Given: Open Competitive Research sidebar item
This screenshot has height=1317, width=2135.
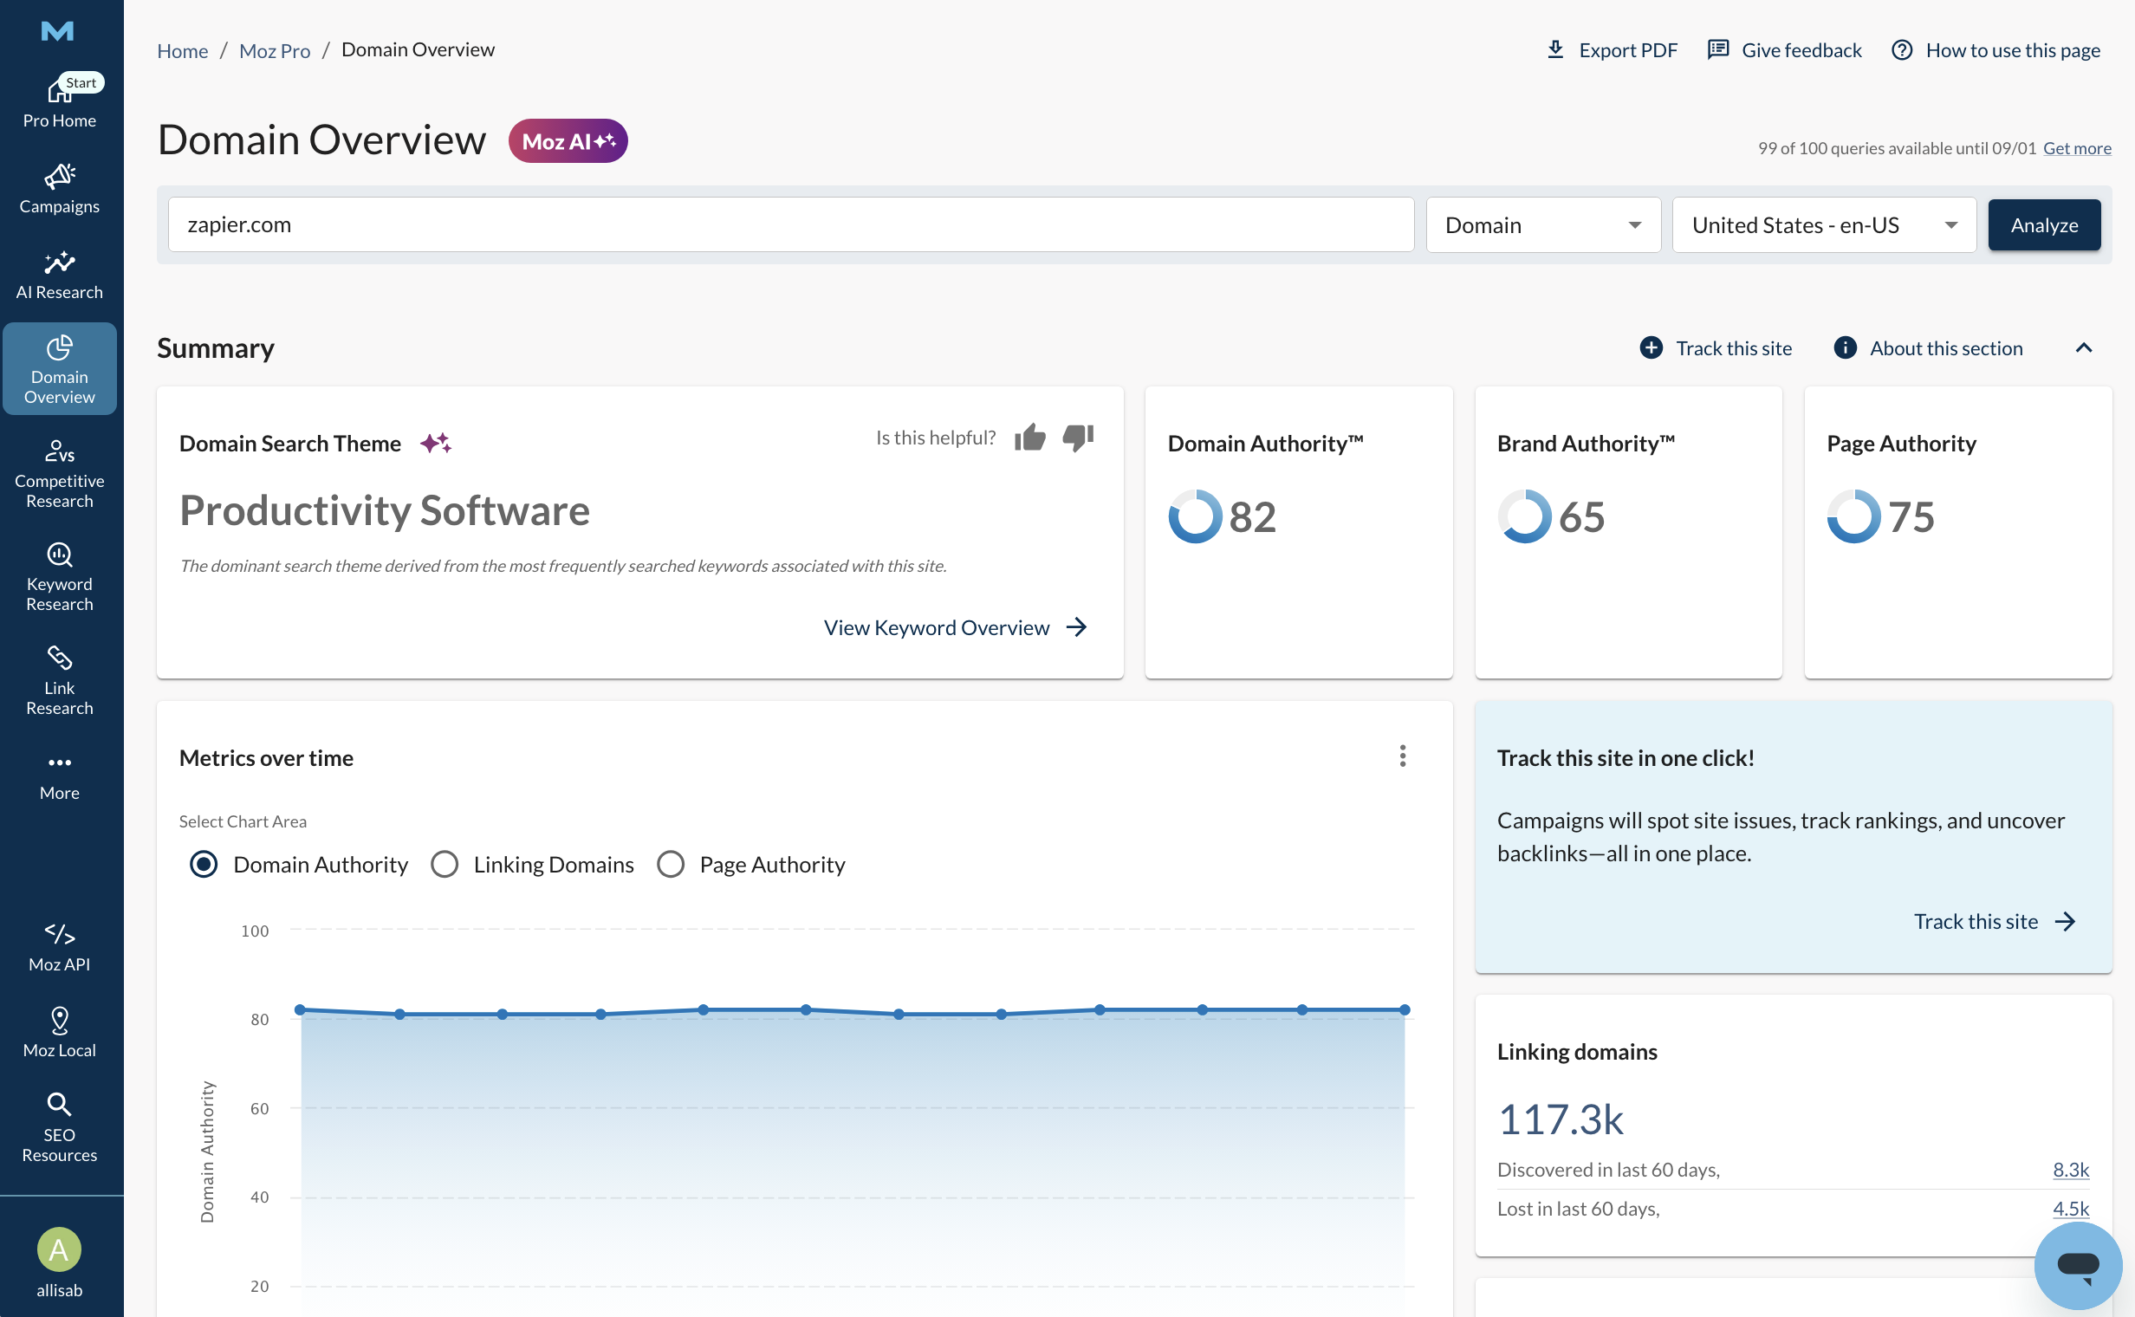Looking at the screenshot, I should pyautogui.click(x=59, y=474).
